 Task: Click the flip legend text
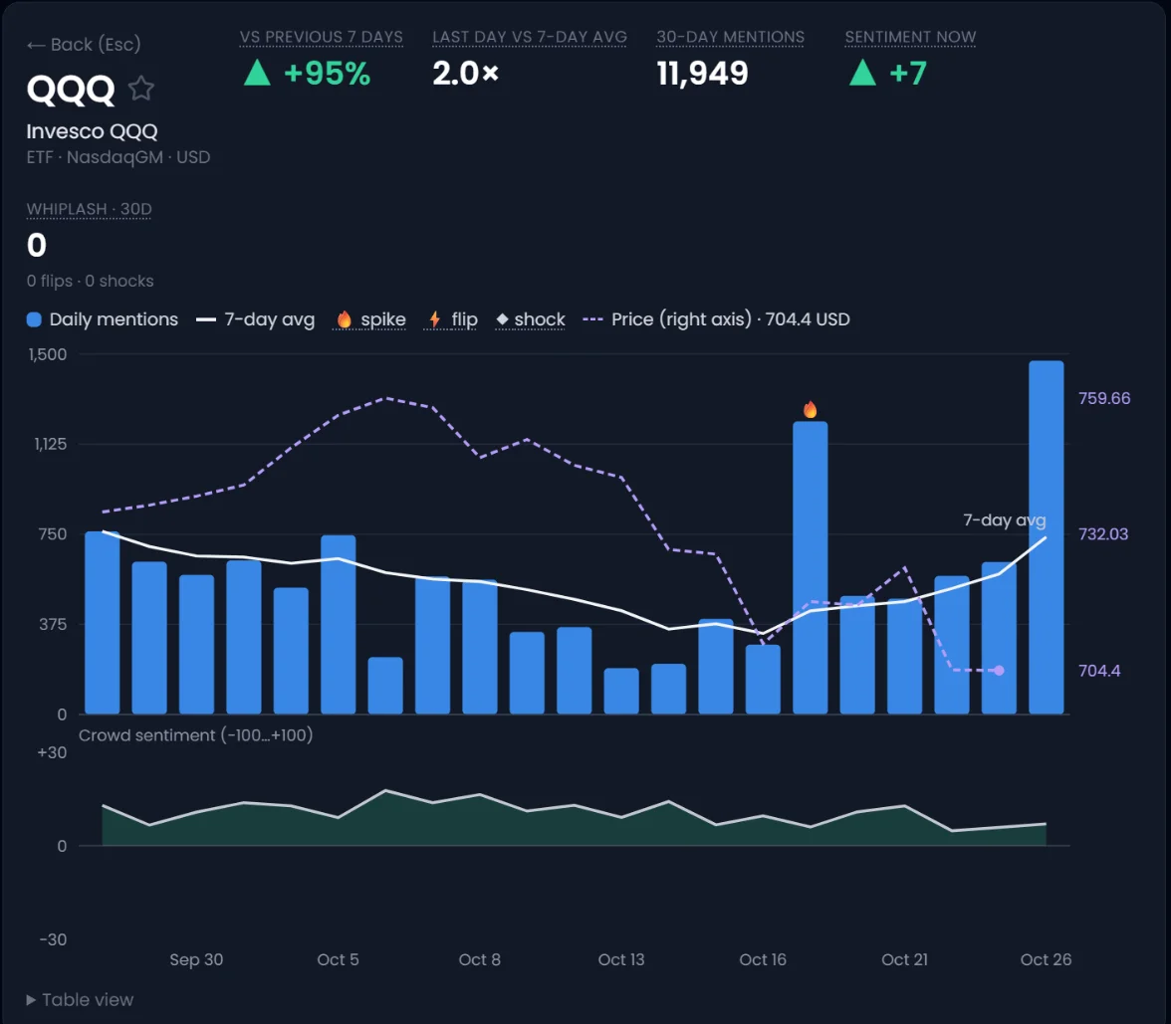click(464, 319)
